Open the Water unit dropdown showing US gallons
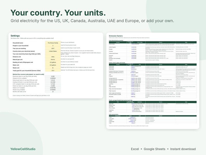This screenshot has height=155, width=206. 53,65
